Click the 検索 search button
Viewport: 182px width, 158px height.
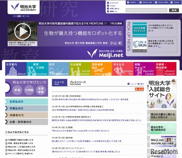174,10
